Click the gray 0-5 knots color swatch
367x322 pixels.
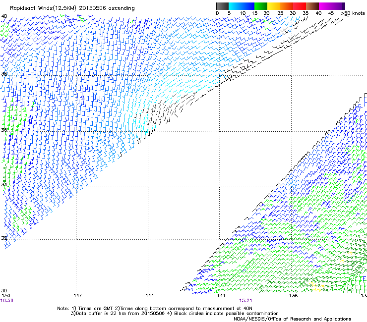click(222, 6)
